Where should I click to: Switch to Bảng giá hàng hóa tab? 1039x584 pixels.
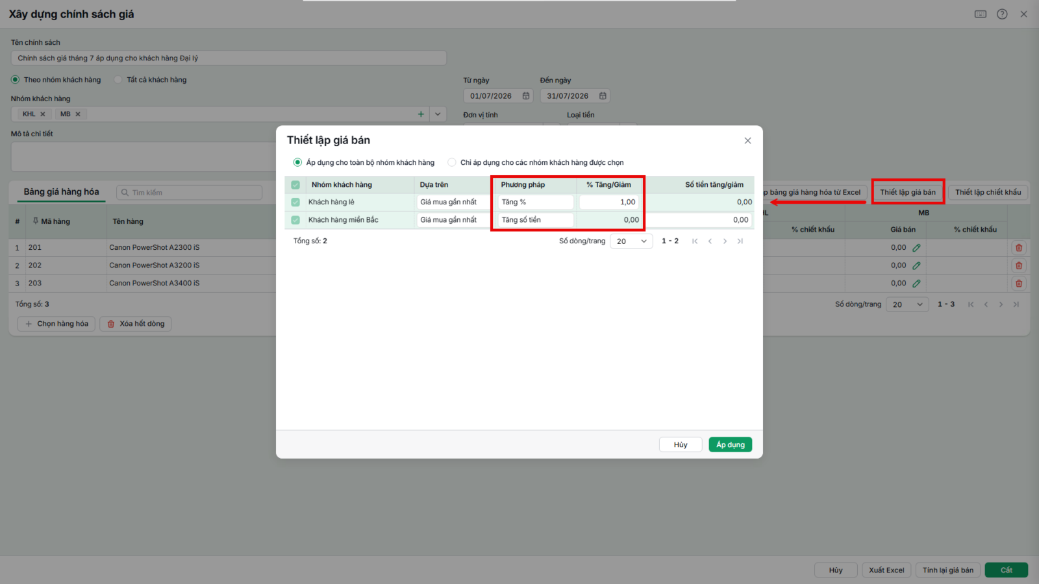(x=61, y=192)
